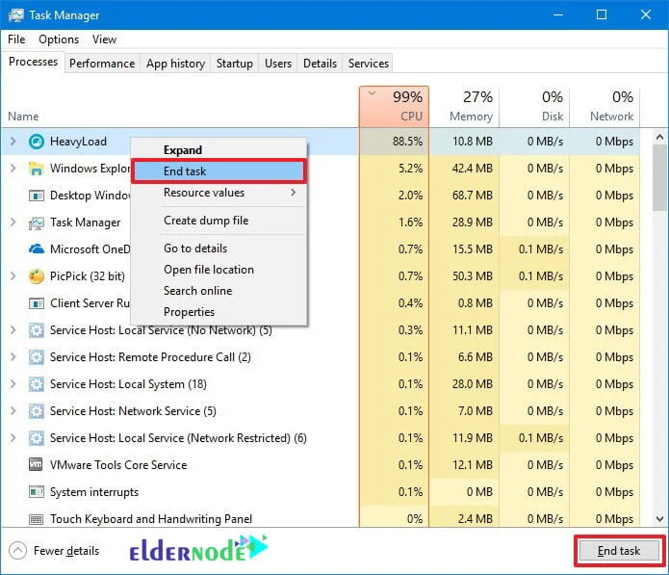Screen dimensions: 669x575
Task: Click the Service Host: Local System gear icon
Action: tap(37, 384)
